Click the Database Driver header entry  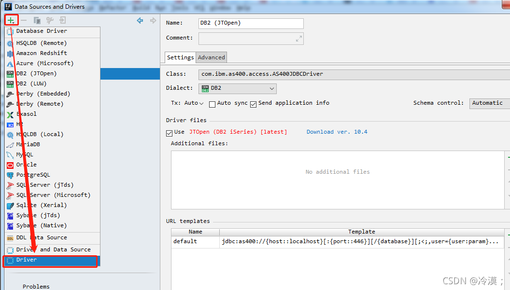(x=52, y=31)
